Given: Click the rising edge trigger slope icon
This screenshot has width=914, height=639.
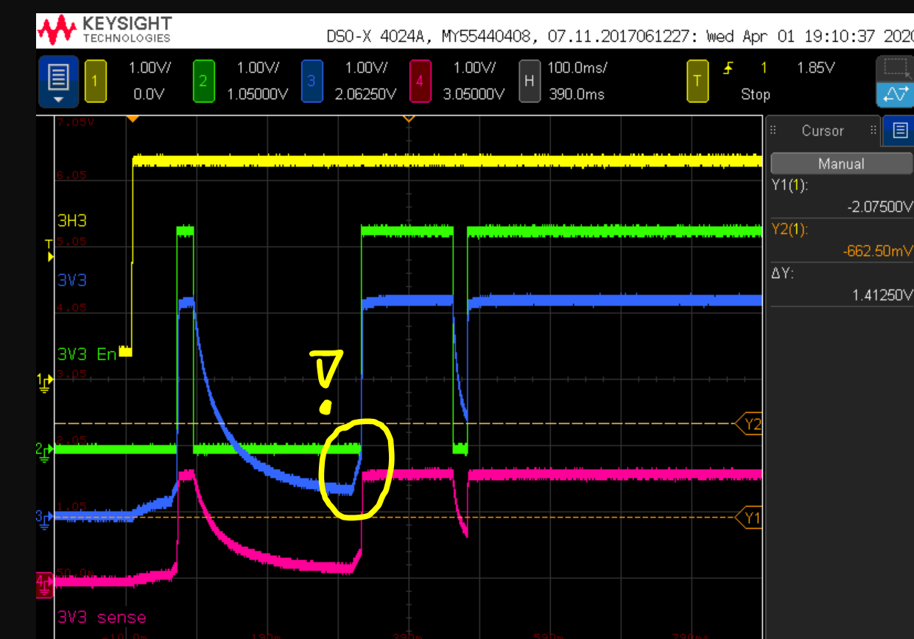Looking at the screenshot, I should (x=729, y=68).
